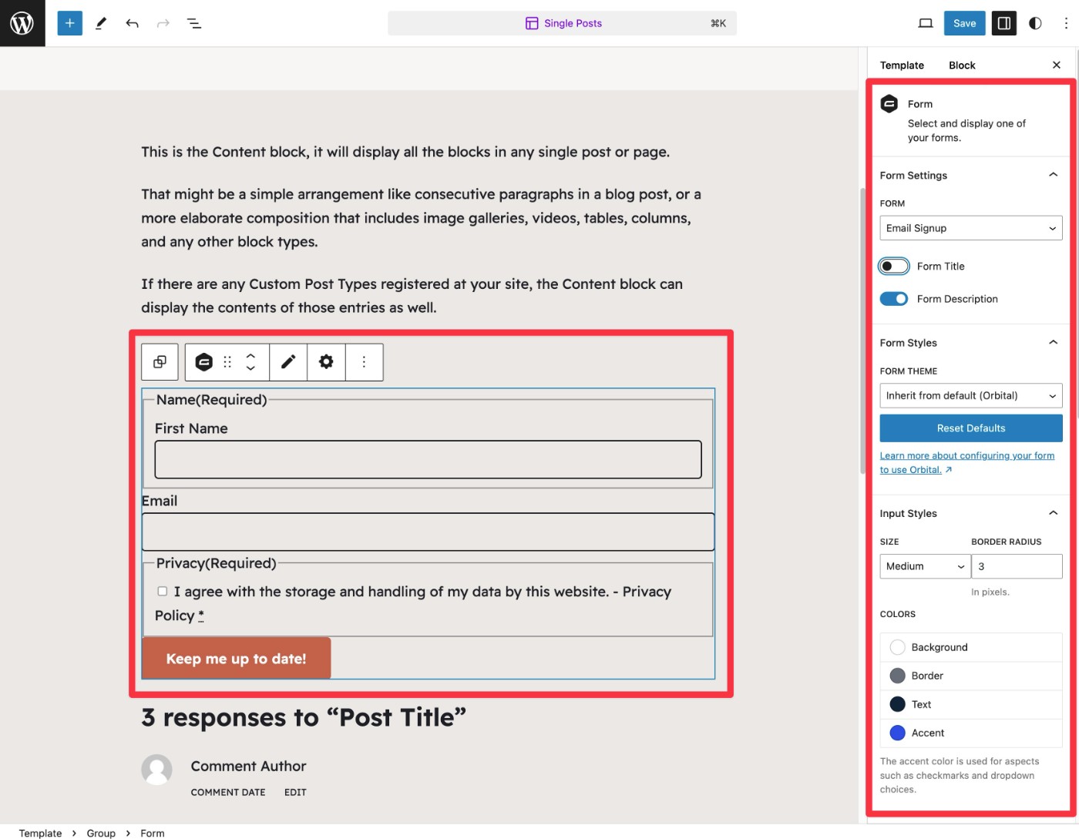
Task: Open the Text color swatch
Action: click(971, 704)
